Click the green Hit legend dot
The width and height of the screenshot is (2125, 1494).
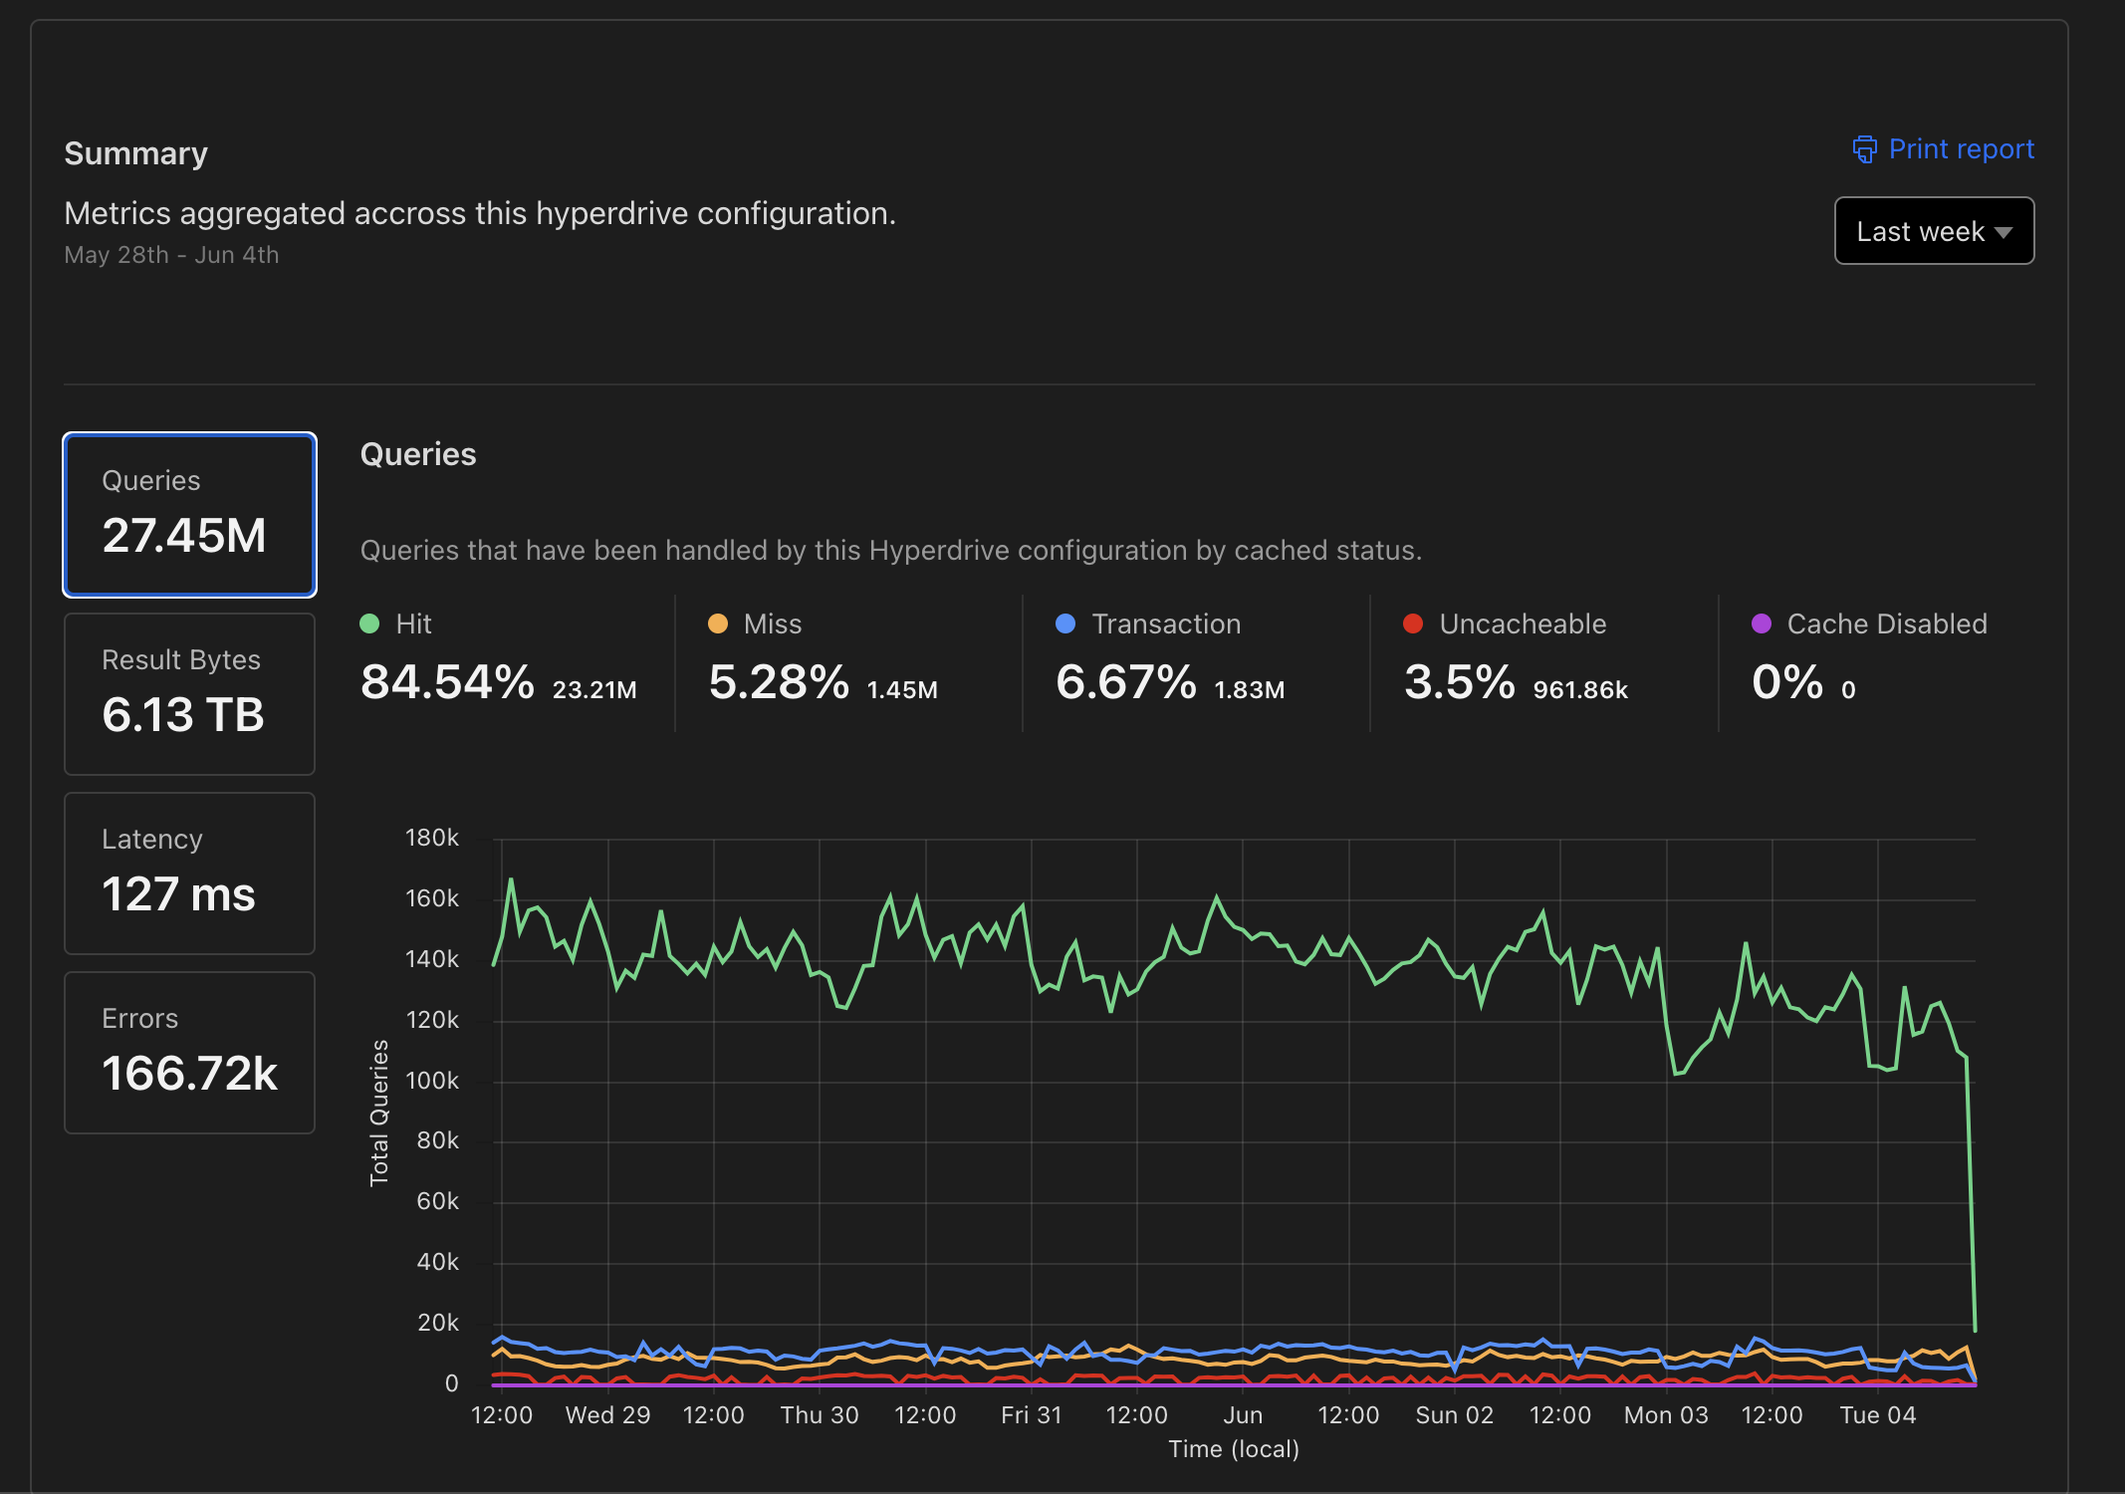[x=369, y=623]
